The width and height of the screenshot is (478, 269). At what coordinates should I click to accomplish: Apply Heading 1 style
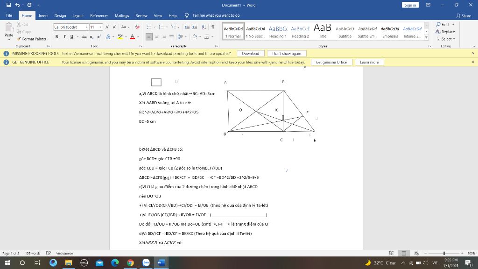coord(278,31)
